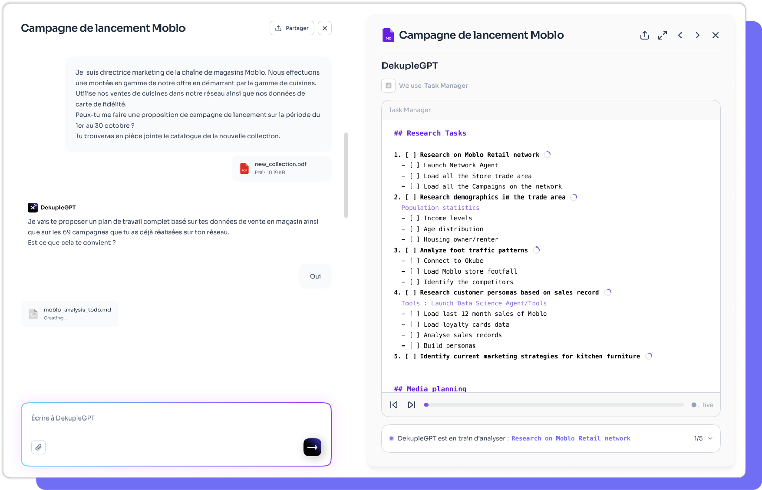Click the playback progress slider

click(554, 405)
